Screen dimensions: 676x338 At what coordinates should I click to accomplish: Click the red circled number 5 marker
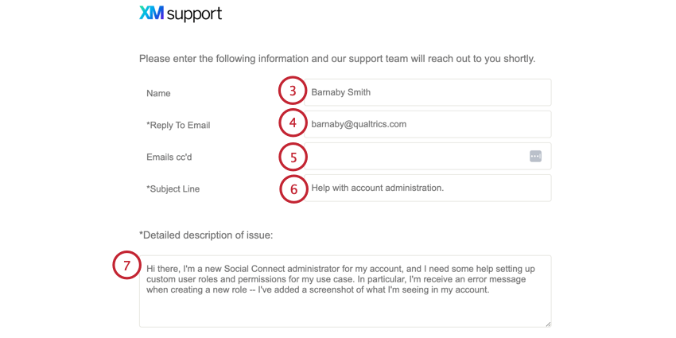293,157
